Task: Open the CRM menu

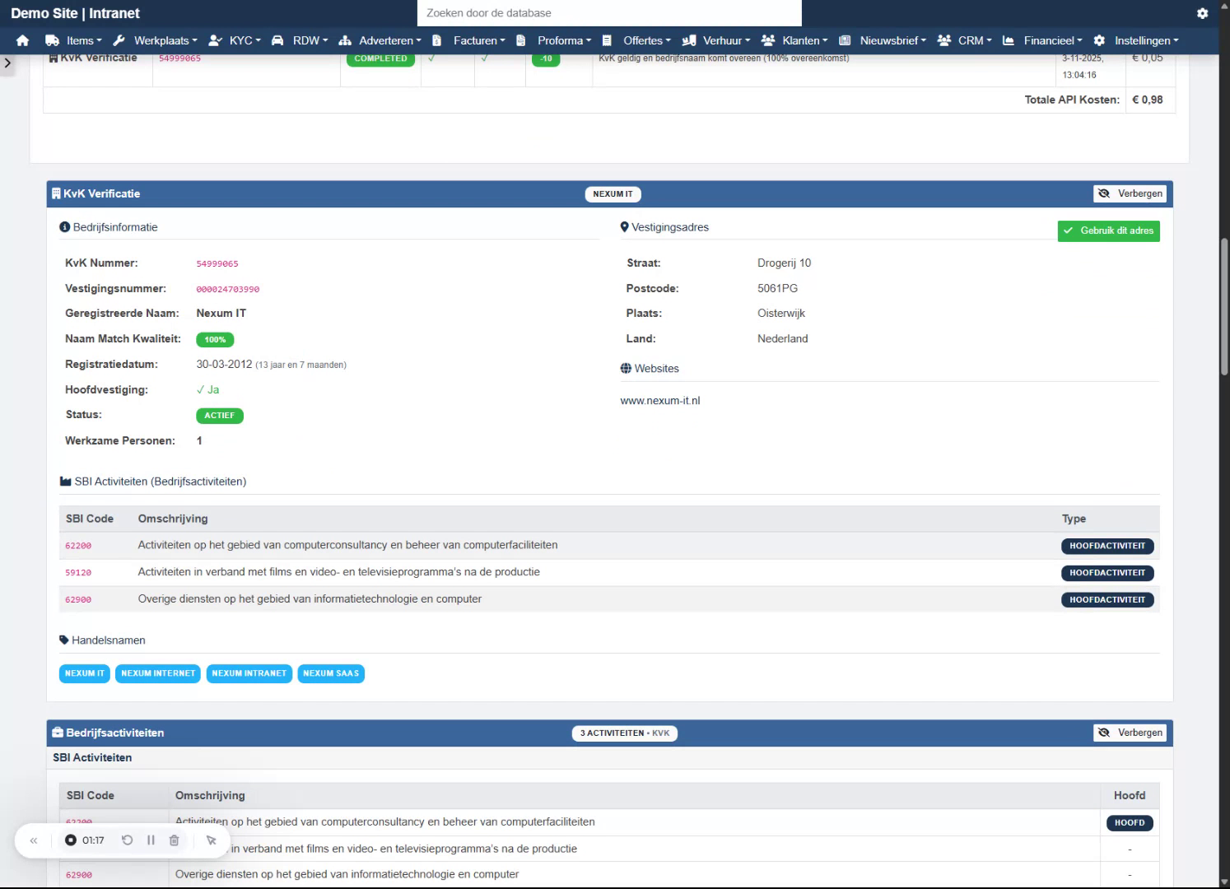Action: point(975,40)
